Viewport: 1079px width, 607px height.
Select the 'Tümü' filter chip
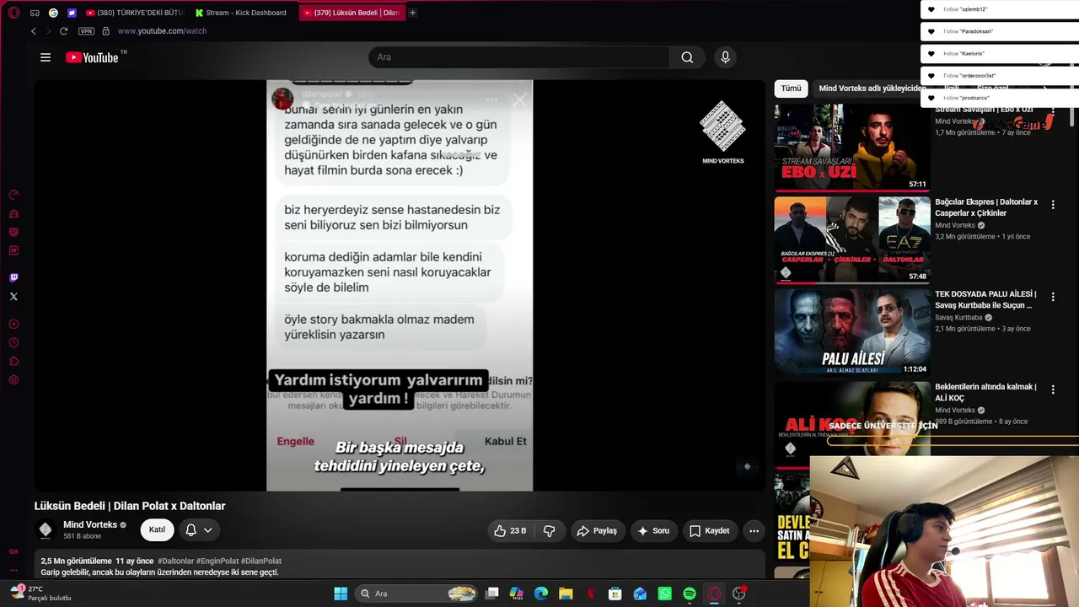(x=791, y=89)
